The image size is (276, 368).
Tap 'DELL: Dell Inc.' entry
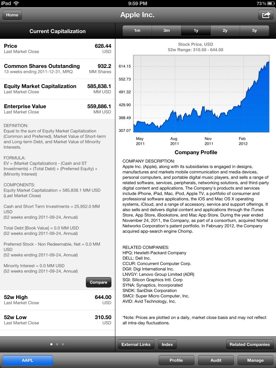[x=137, y=258]
